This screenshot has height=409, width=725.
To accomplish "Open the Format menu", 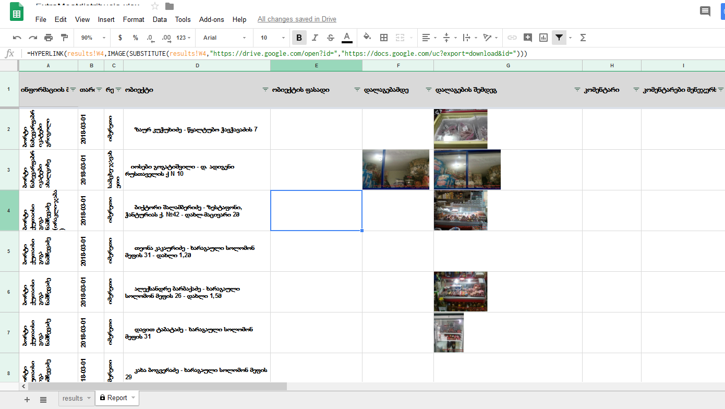I will click(134, 19).
